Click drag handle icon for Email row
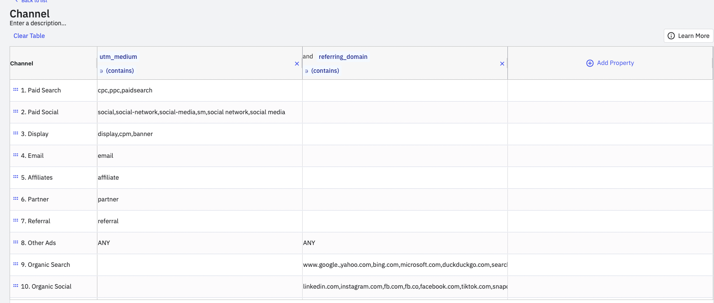 (x=16, y=155)
